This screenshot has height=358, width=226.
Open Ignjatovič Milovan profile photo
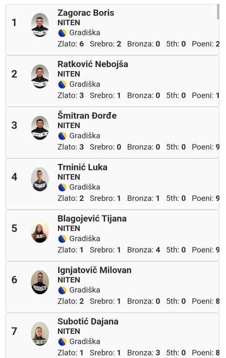point(40,282)
